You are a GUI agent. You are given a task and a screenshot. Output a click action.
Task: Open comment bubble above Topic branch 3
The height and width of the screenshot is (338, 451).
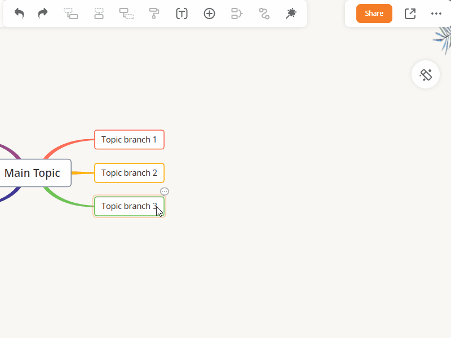point(165,192)
